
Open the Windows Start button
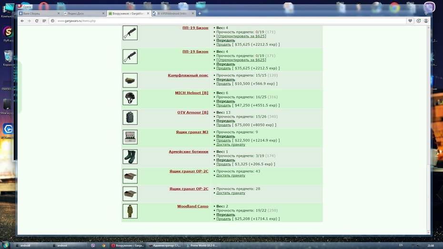(6, 245)
